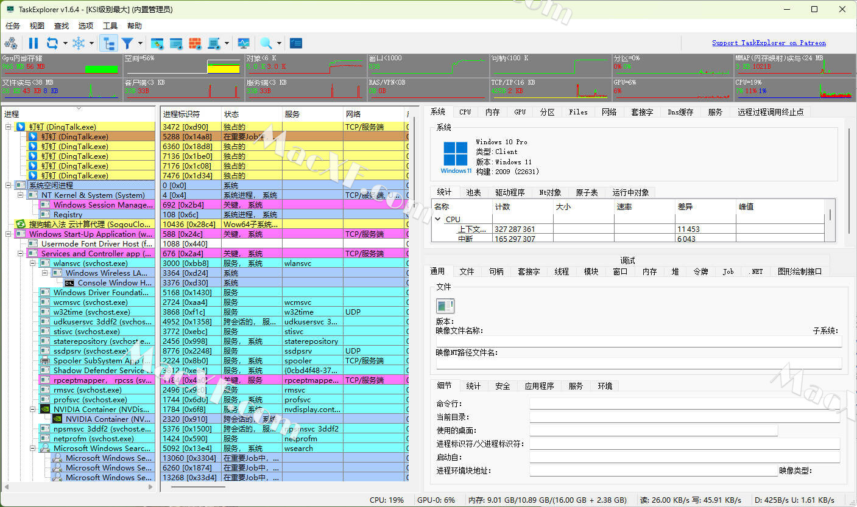The image size is (857, 507).
Task: Sort by the 网络 column header
Action: [x=373, y=114]
